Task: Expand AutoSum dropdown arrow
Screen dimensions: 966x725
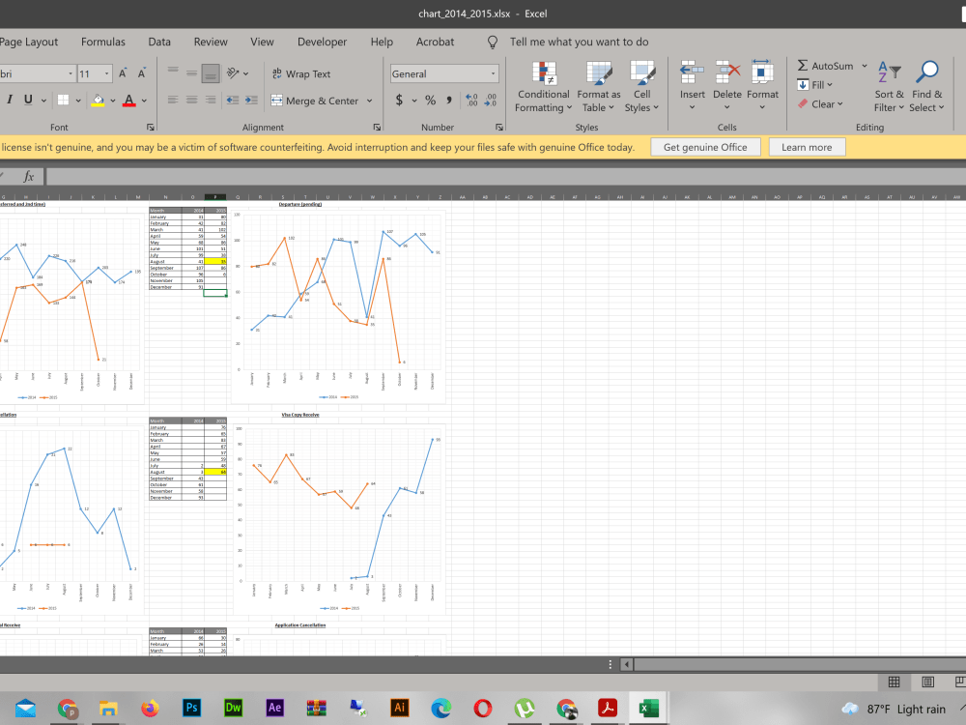Action: (x=865, y=66)
